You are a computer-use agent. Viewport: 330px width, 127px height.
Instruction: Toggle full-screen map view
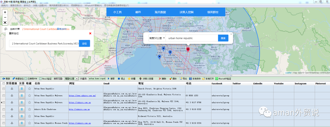[x=5, y=23]
